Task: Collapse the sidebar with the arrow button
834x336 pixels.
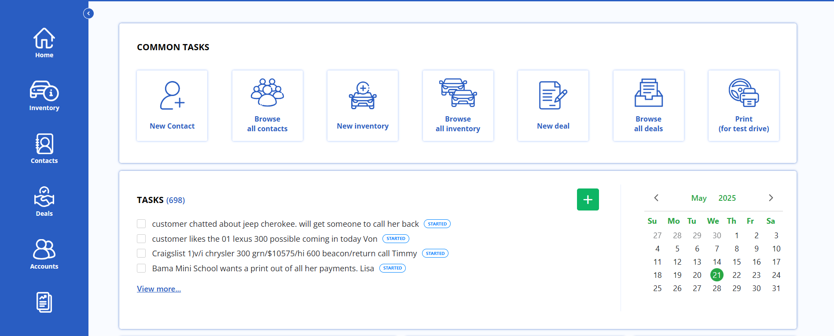Action: tap(88, 14)
